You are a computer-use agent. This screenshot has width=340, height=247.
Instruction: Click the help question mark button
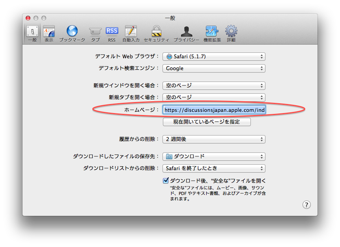tap(306, 204)
